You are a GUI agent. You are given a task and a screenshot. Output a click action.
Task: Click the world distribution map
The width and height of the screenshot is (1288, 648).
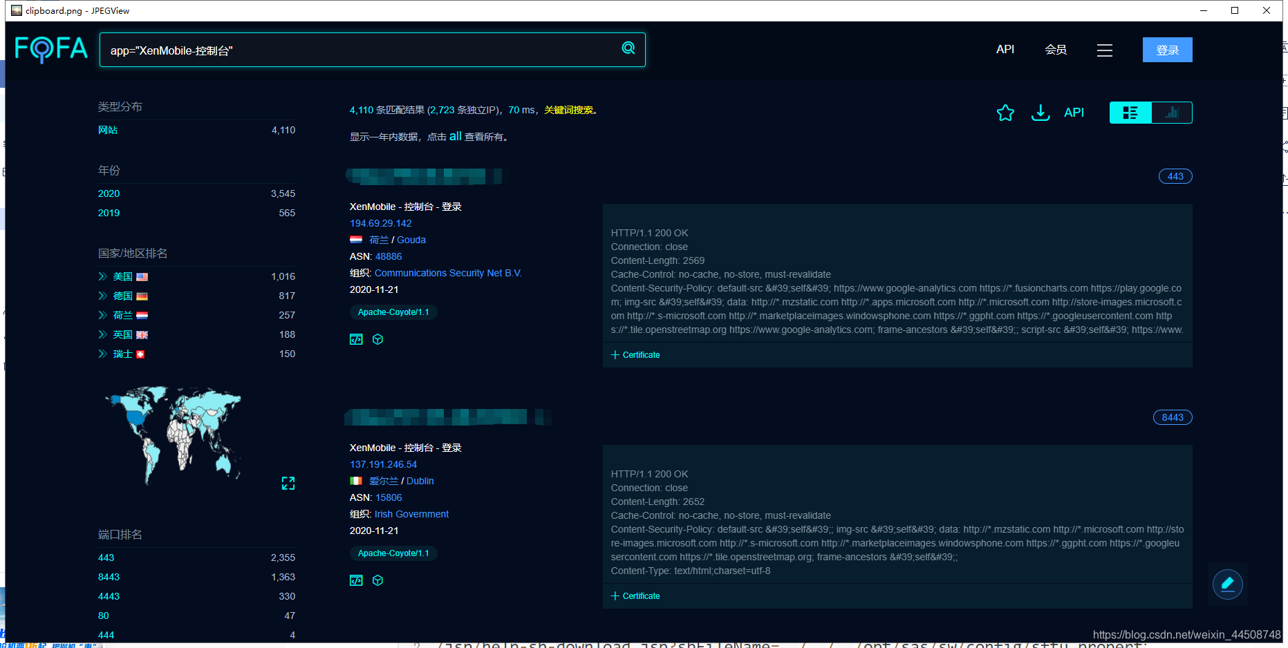(x=173, y=435)
